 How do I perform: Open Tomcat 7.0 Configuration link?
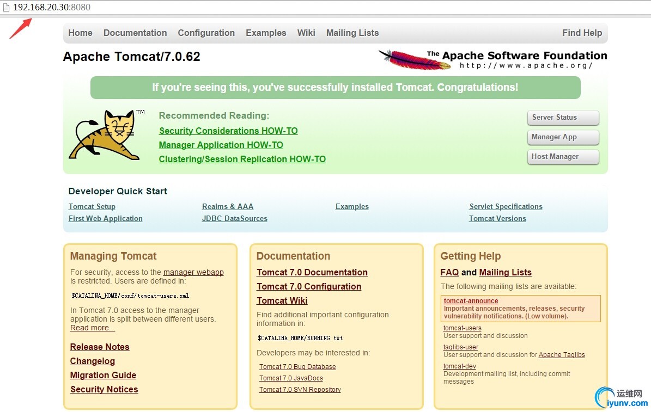tap(309, 286)
